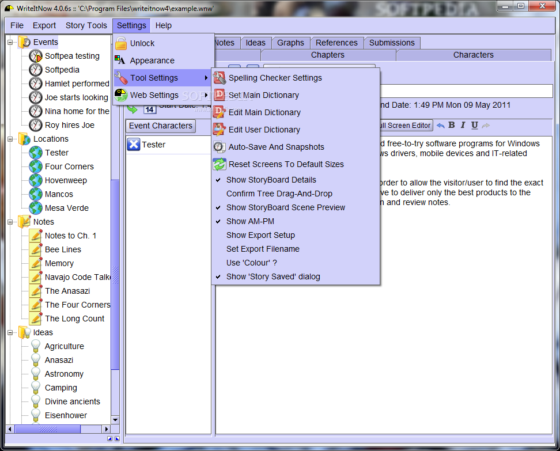
Task: Click the Edit Main Dictionary icon
Action: click(x=220, y=112)
